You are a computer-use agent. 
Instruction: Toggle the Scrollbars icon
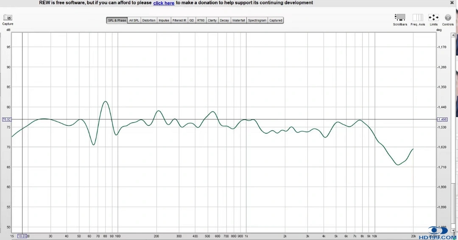pyautogui.click(x=400, y=17)
